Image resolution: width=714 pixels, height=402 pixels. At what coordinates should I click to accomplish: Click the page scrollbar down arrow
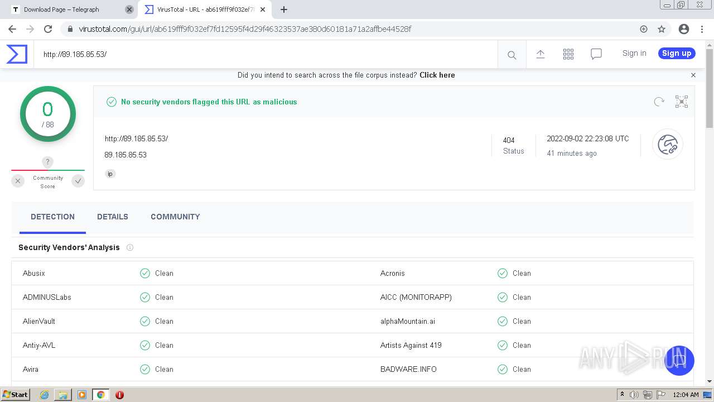click(710, 381)
